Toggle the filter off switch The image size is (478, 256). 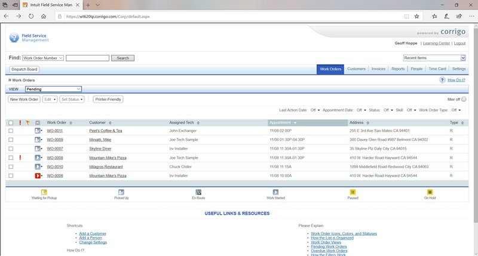(464, 99)
